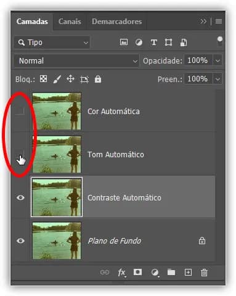Create a new group folder icon
236x296 pixels.
[x=171, y=273]
